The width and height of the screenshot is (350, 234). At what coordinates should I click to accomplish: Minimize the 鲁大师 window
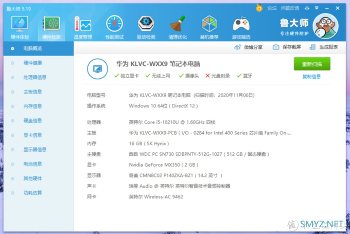327,8
